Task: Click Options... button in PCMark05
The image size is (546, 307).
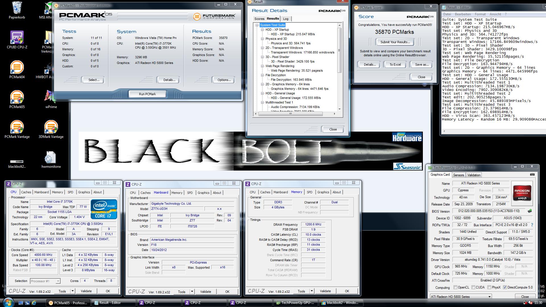Action: click(x=224, y=80)
